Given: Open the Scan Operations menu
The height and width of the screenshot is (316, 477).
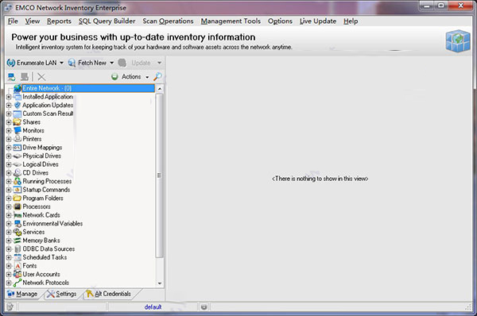Looking at the screenshot, I should pos(168,21).
